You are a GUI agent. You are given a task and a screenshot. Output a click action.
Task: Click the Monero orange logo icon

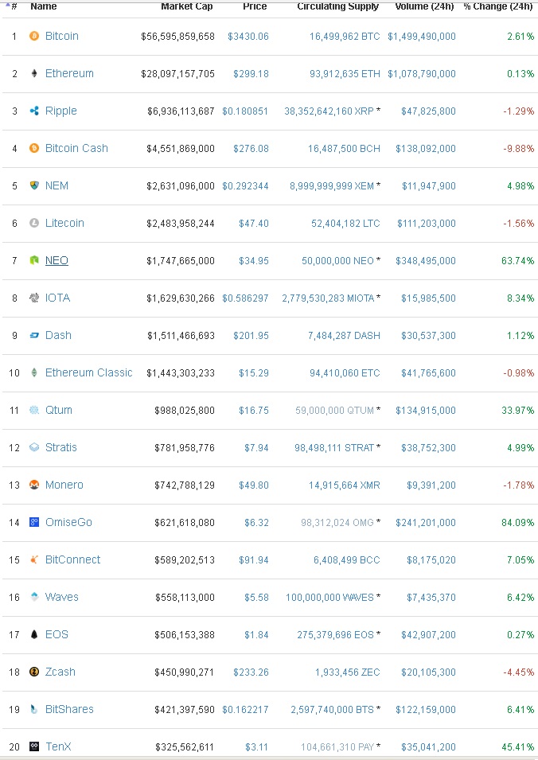click(34, 485)
